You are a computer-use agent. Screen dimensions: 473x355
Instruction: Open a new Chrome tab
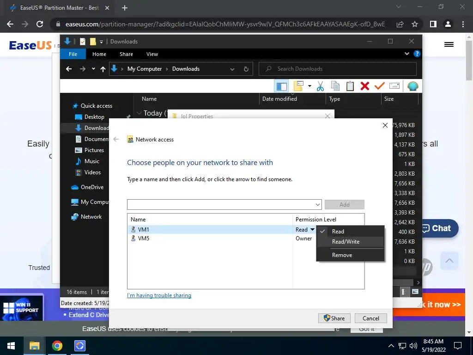pyautogui.click(x=125, y=8)
